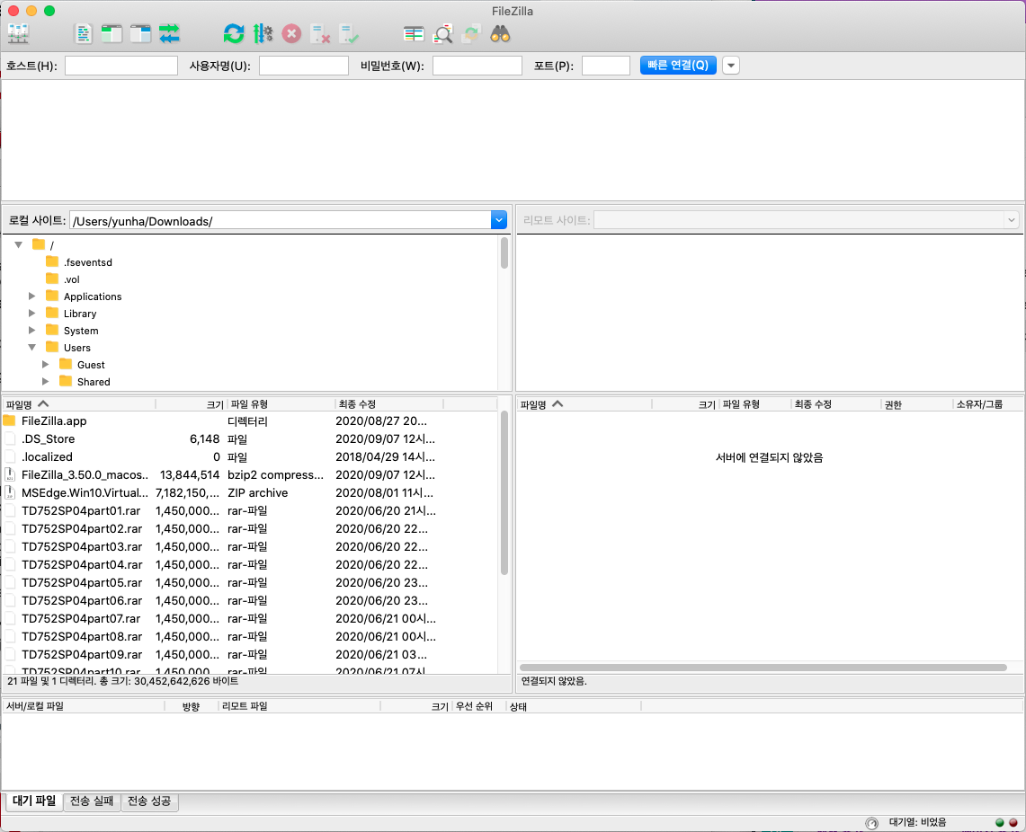
Task: Sort local files by 파일 유형 column
Action: point(281,404)
